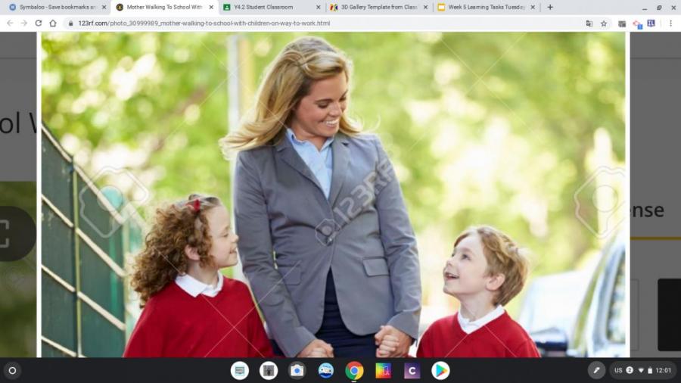
Task: Open the stylus tools pen icon
Action: point(596,370)
